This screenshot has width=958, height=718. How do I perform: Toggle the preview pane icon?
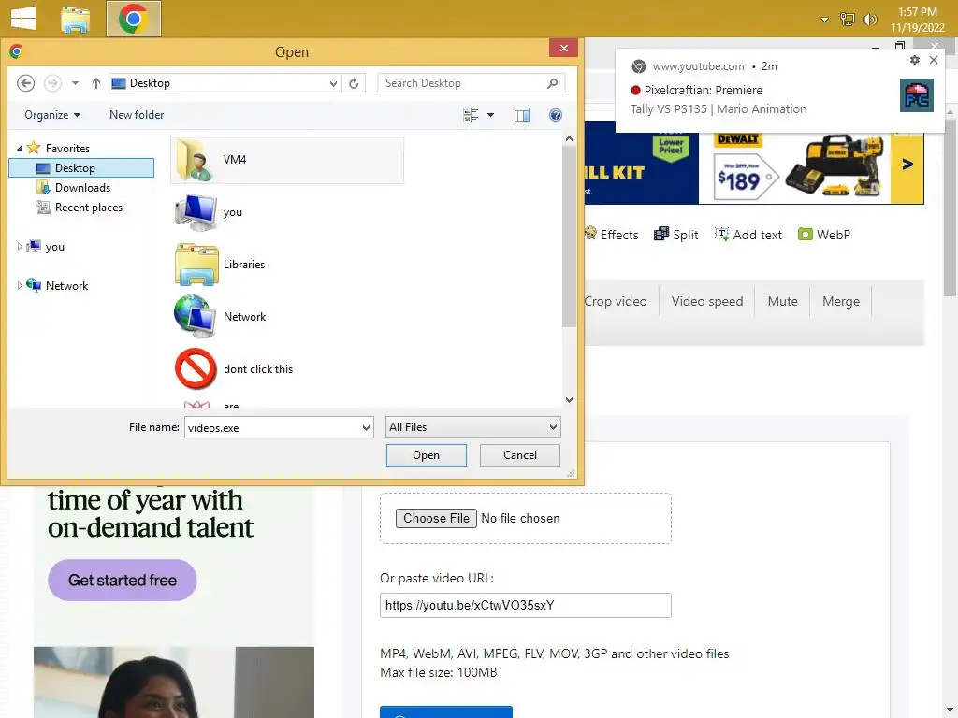click(522, 115)
